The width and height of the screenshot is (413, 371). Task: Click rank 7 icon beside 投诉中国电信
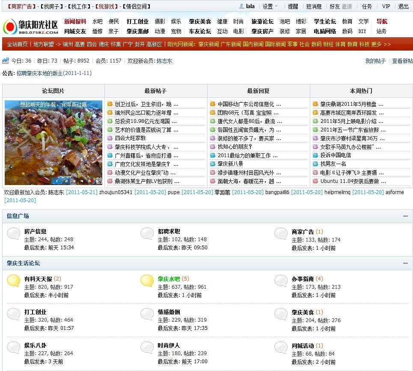point(315,156)
